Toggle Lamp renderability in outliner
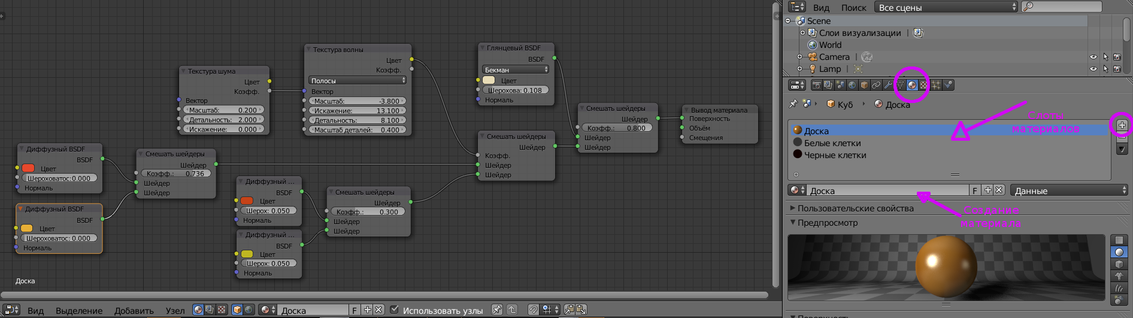This screenshot has height=318, width=1133. (x=1117, y=69)
